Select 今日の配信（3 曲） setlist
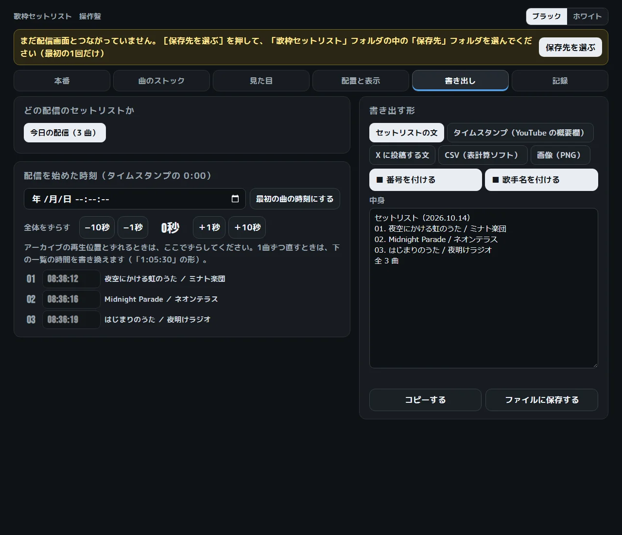The image size is (622, 535). [65, 133]
